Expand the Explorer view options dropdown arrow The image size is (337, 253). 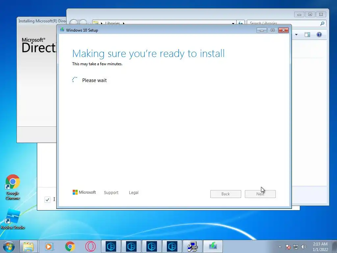tap(297, 35)
